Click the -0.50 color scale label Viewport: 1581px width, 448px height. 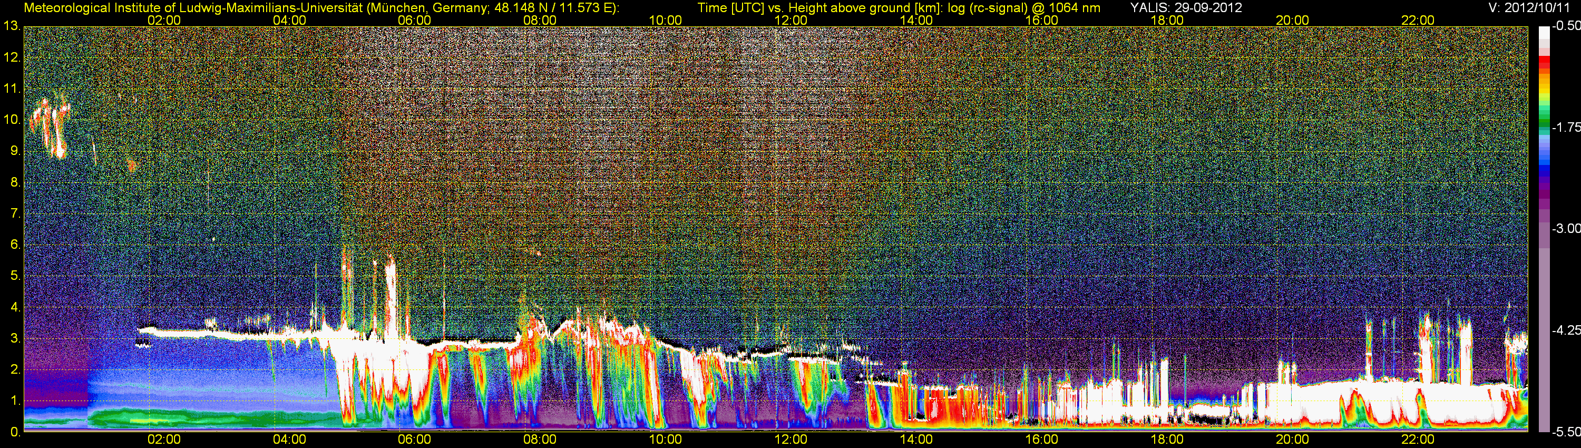(1566, 26)
